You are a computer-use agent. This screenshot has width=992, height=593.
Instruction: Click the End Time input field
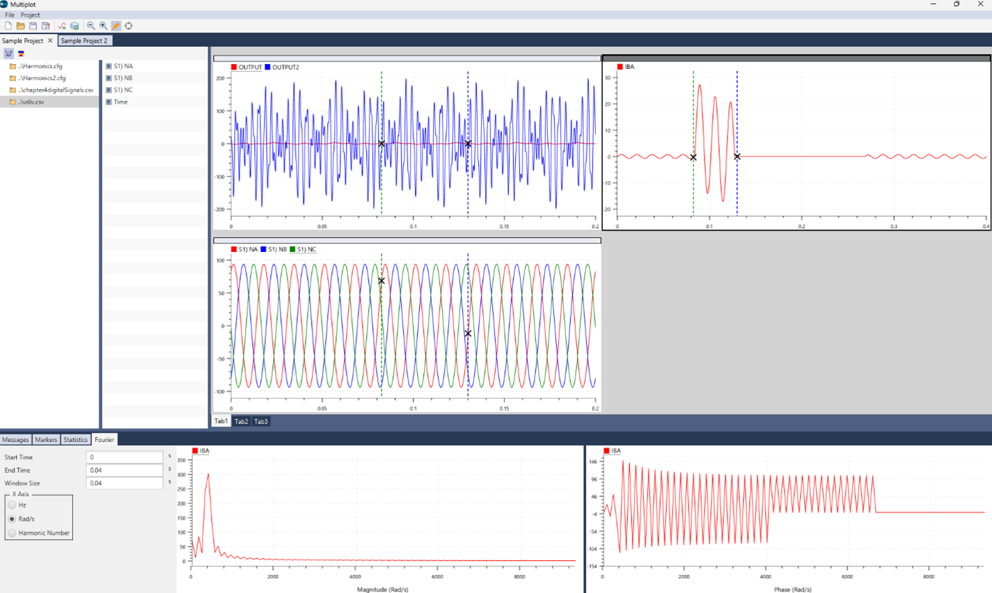tap(124, 470)
